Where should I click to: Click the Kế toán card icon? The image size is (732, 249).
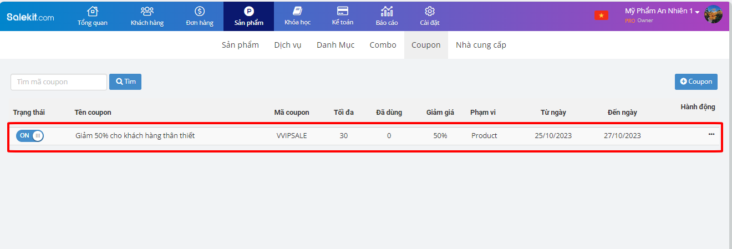(342, 12)
